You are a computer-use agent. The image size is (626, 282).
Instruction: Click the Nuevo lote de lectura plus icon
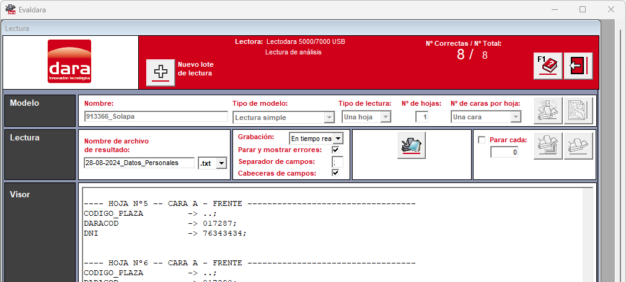[x=161, y=72]
